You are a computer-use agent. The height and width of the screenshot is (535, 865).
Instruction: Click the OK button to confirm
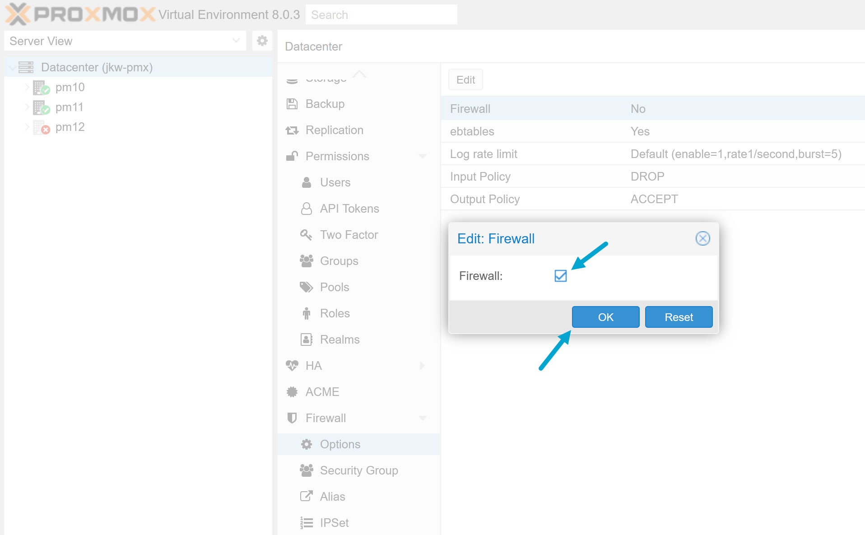coord(605,316)
